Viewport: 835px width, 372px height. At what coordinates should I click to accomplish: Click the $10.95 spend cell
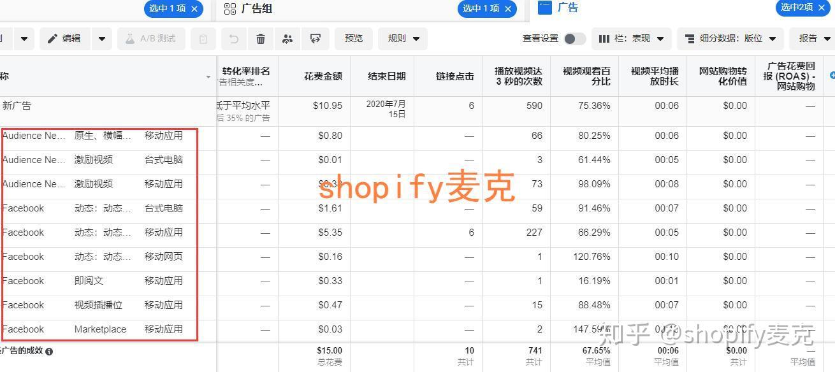pos(328,106)
